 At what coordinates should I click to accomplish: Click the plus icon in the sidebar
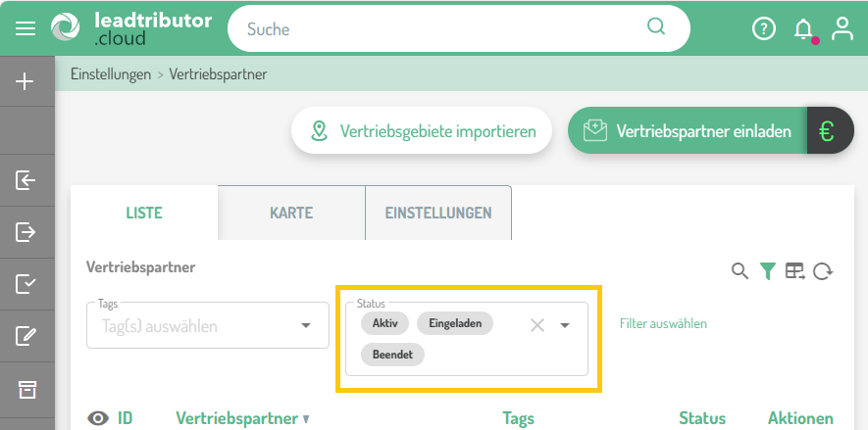point(26,81)
